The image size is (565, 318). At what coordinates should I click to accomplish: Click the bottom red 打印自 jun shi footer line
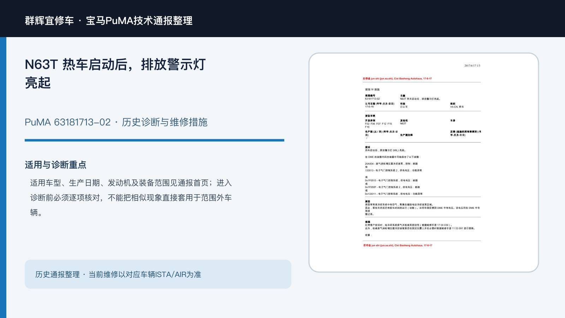(398, 245)
